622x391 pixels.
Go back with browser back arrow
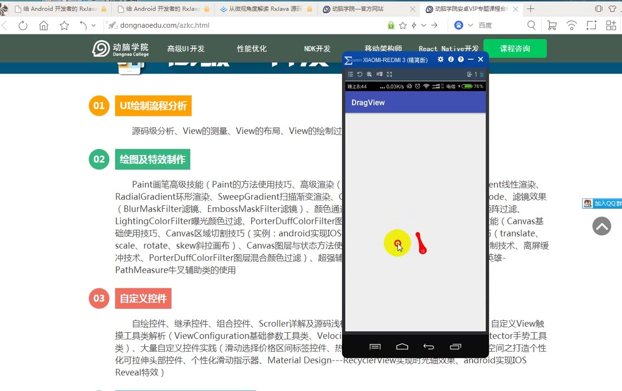4,26
